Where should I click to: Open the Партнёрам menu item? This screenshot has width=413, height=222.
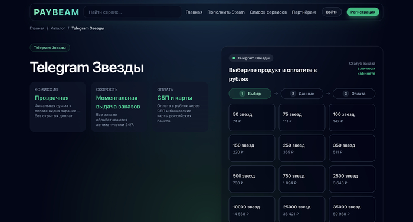(x=304, y=12)
